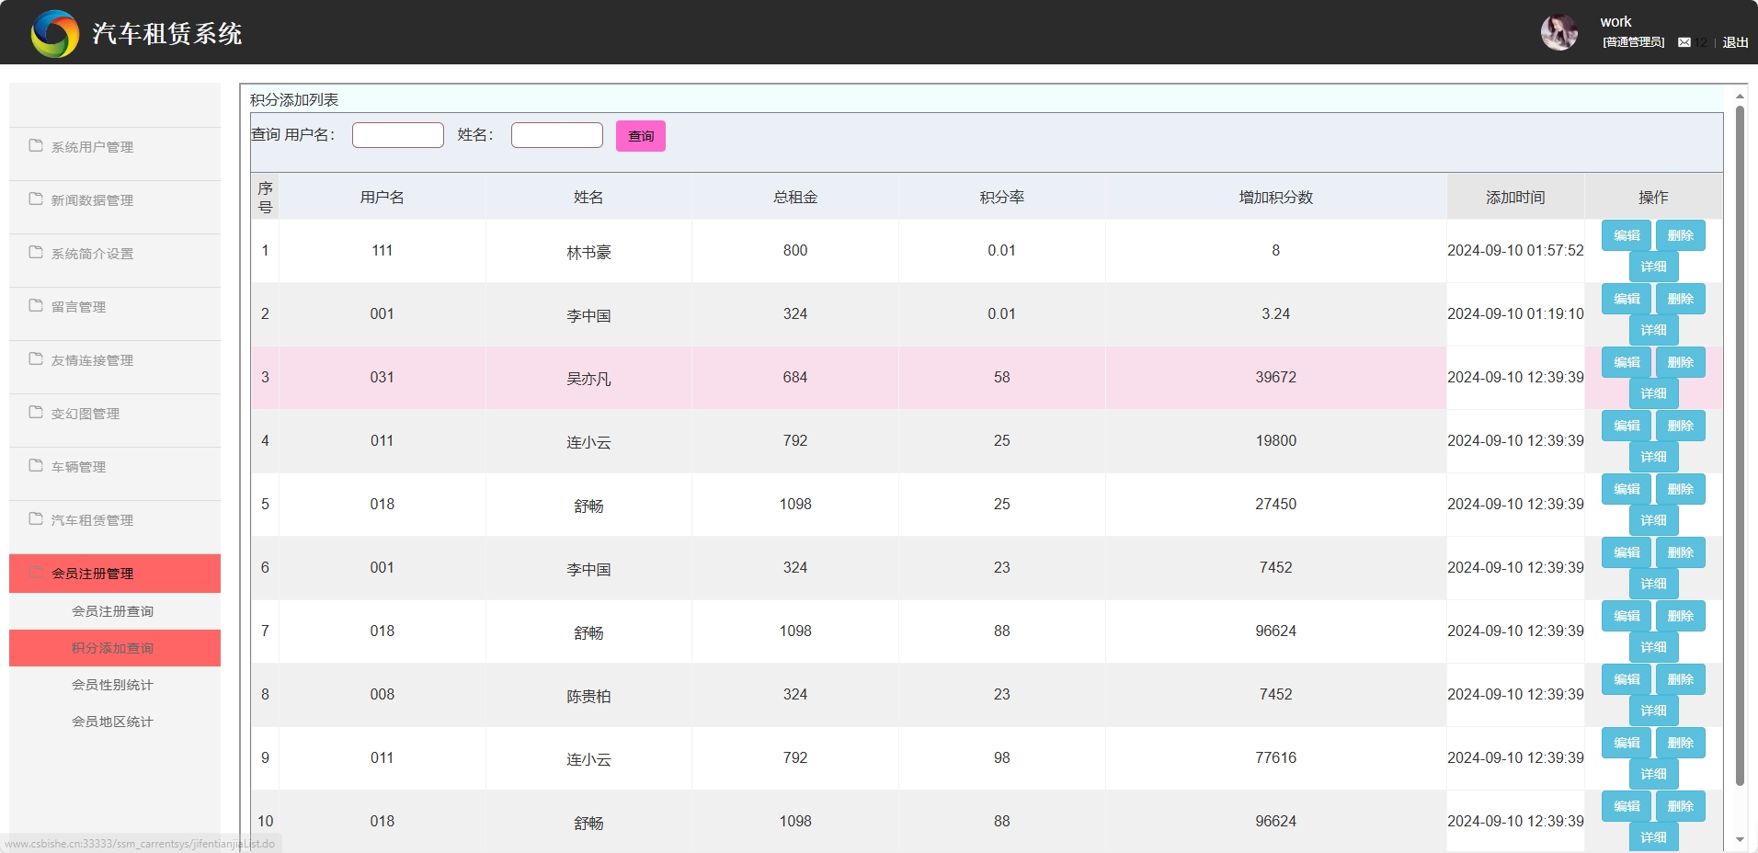Click the mail envelope icon in header
This screenshot has width=1758, height=853.
1684,42
